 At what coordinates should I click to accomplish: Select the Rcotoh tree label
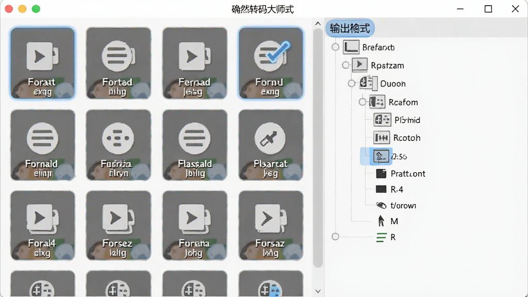pyautogui.click(x=407, y=138)
